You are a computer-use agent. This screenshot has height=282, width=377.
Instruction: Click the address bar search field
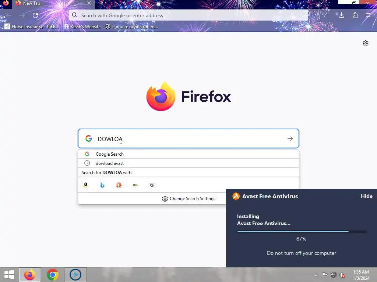188,15
